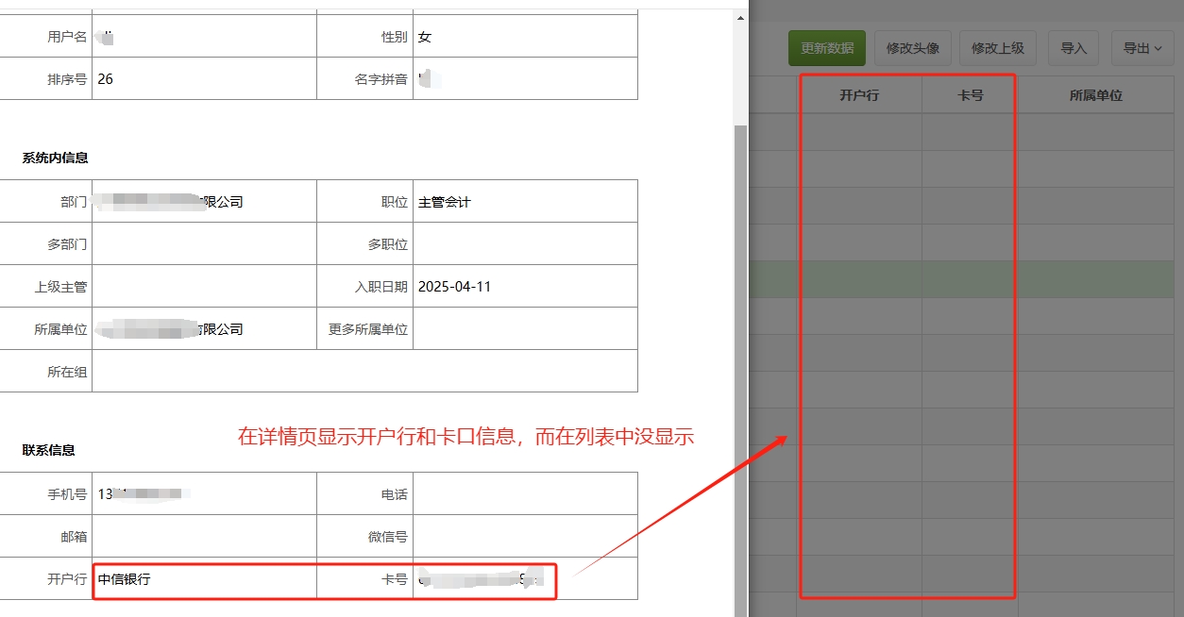This screenshot has height=617, width=1184.
Task: Click the empty 邮箱 value cell
Action: [204, 537]
